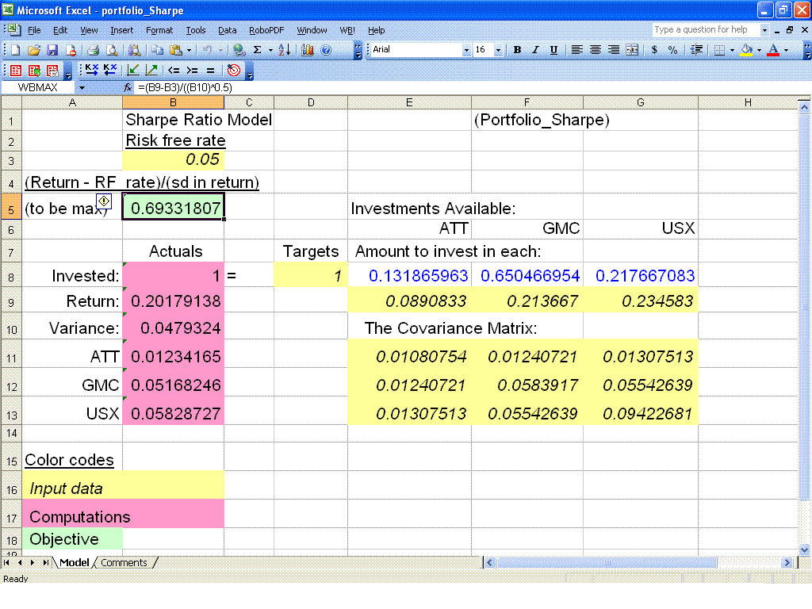Apply Currency style dollar icon

click(654, 50)
